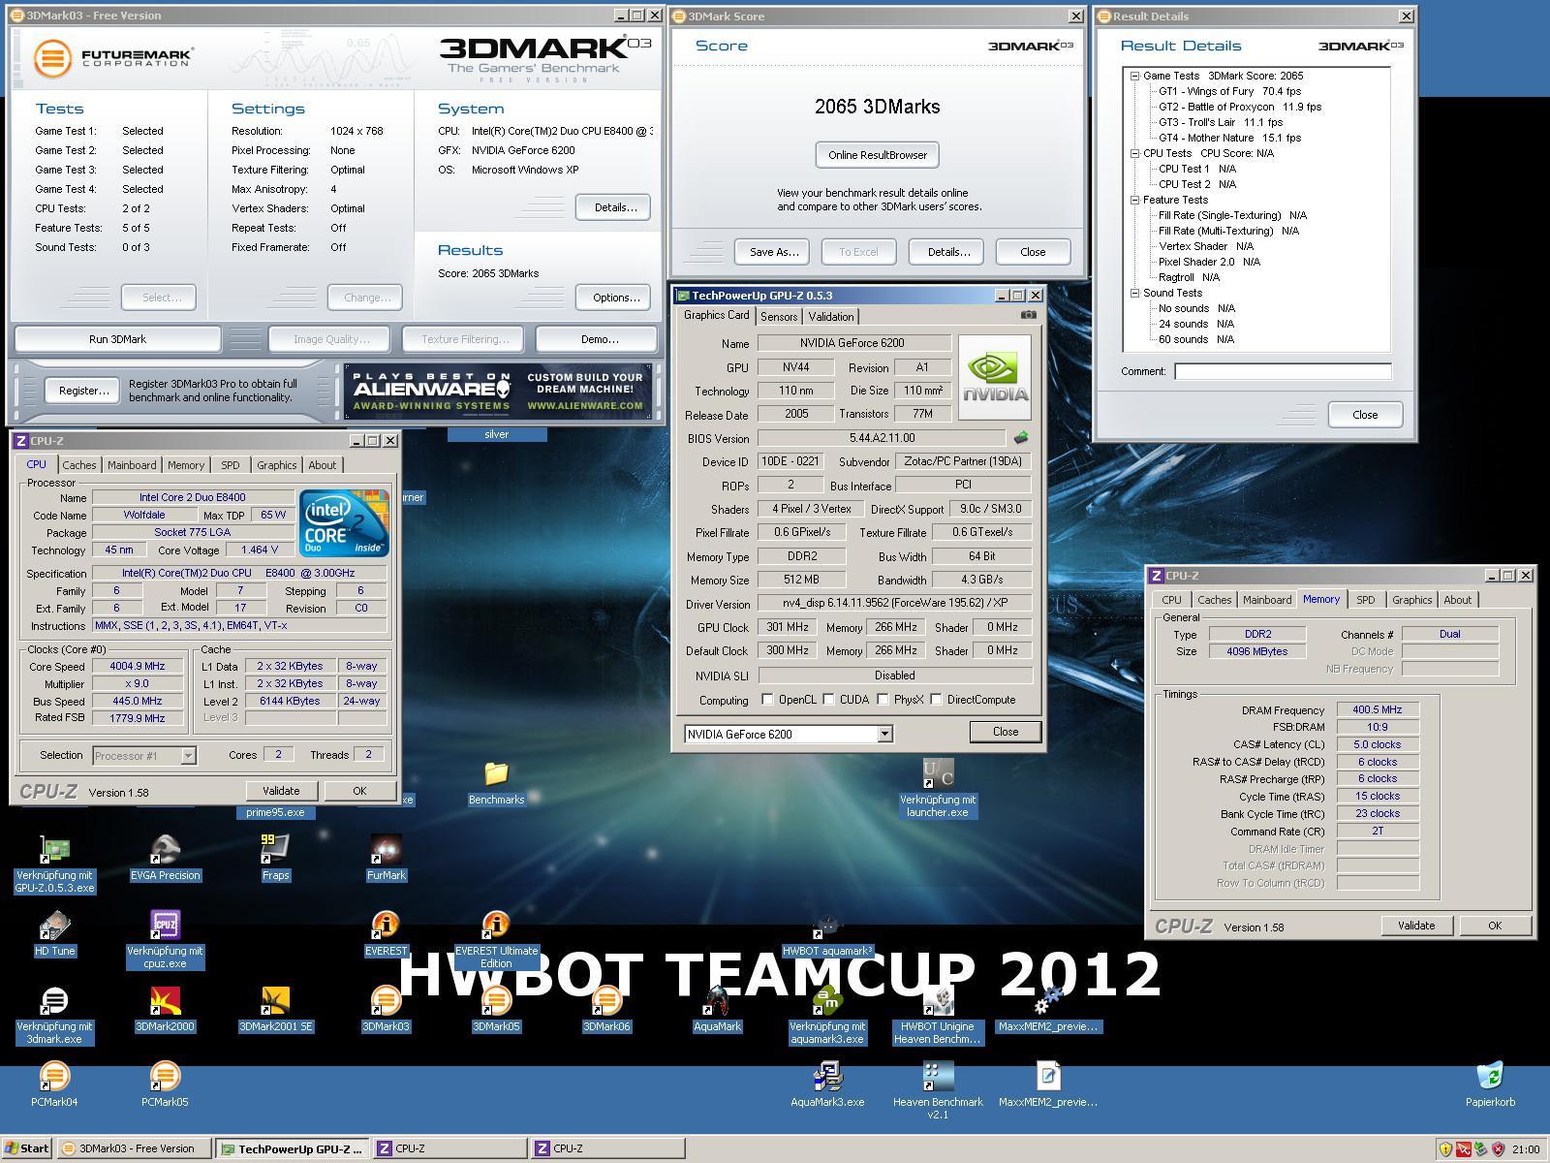1550x1163 pixels.
Task: Collapse the Feature Tests tree node
Action: [x=1134, y=200]
